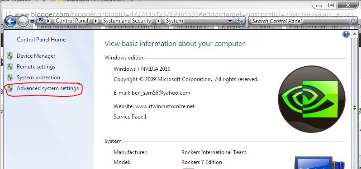Click the Control Panel address bar icon

(41, 20)
